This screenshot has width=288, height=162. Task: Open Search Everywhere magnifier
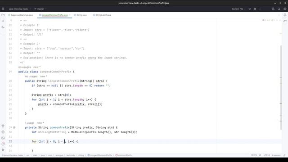tap(279, 9)
